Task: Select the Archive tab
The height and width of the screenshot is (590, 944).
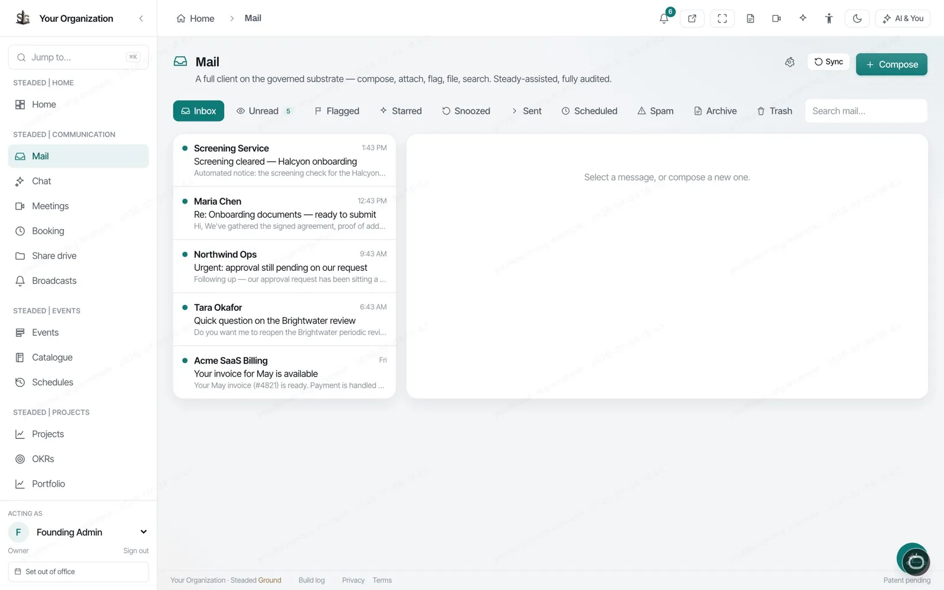Action: [x=715, y=111]
